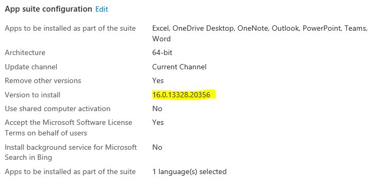This screenshot has width=388, height=191.
Task: Click the Update channel label
Action: (x=31, y=67)
